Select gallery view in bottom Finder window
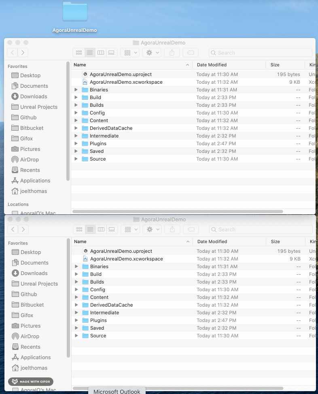 tap(112, 229)
